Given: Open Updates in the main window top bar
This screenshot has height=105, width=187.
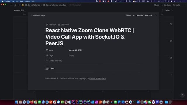Looking at the screenshot, I should pyautogui.click(x=166, y=5).
